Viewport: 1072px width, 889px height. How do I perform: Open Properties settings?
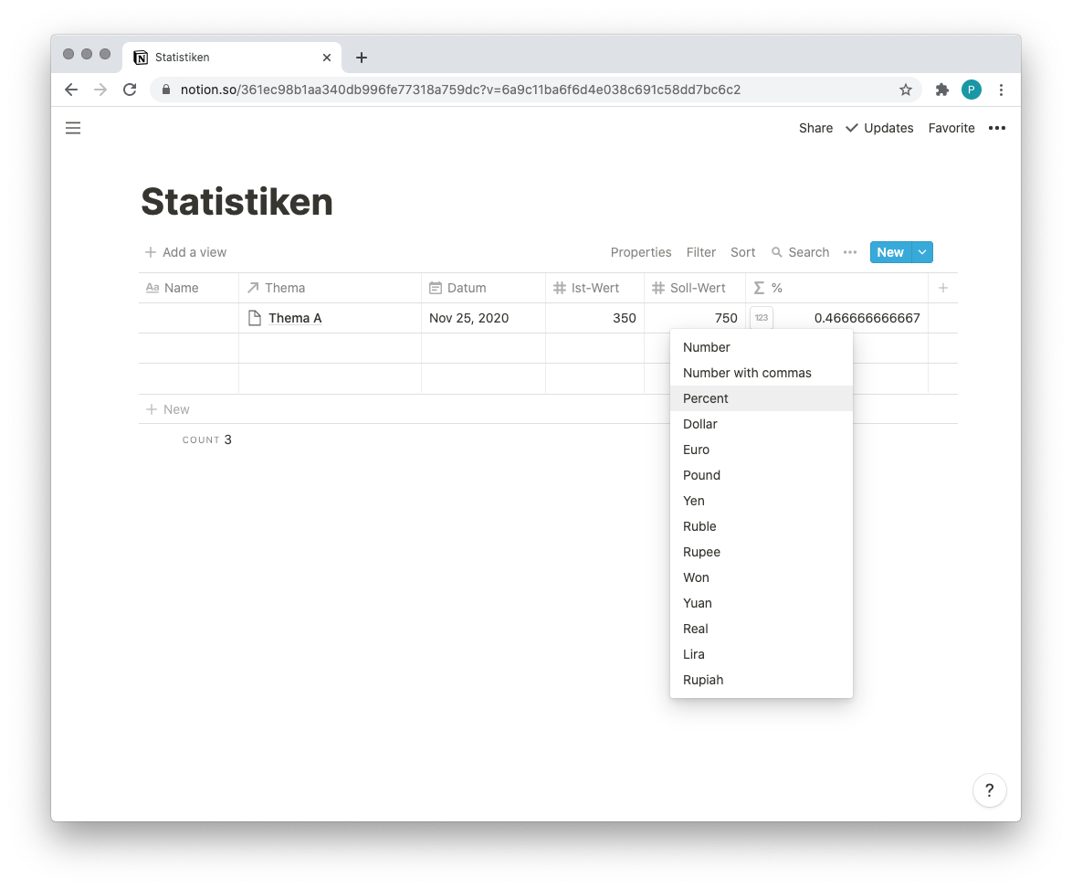(x=641, y=252)
